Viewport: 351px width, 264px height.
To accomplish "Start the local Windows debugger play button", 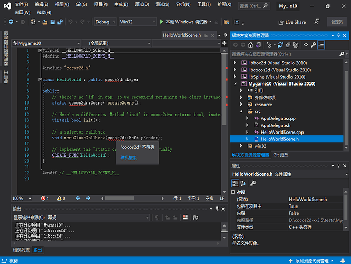I will 161,22.
